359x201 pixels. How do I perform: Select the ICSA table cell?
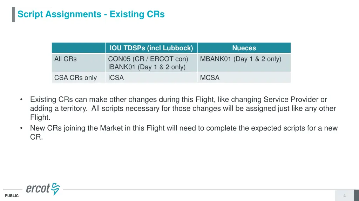pyautogui.click(x=151, y=77)
